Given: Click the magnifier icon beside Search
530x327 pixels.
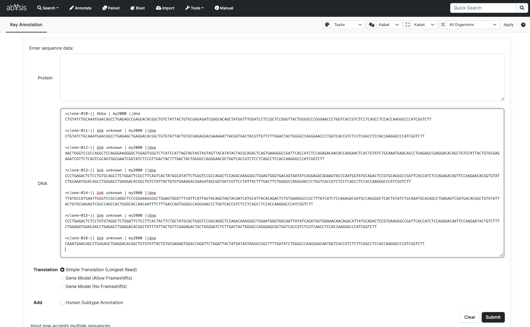Looking at the screenshot, I should (x=39, y=8).
